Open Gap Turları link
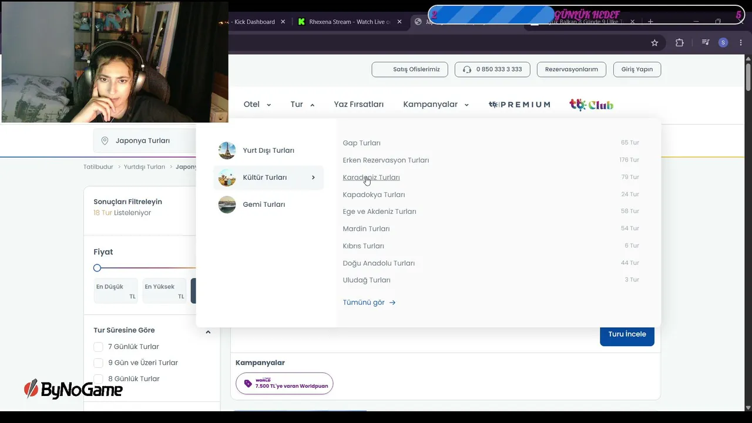This screenshot has width=752, height=423. click(x=362, y=143)
